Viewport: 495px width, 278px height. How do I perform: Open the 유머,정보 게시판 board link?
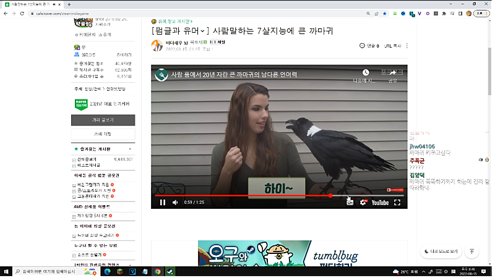tap(174, 22)
